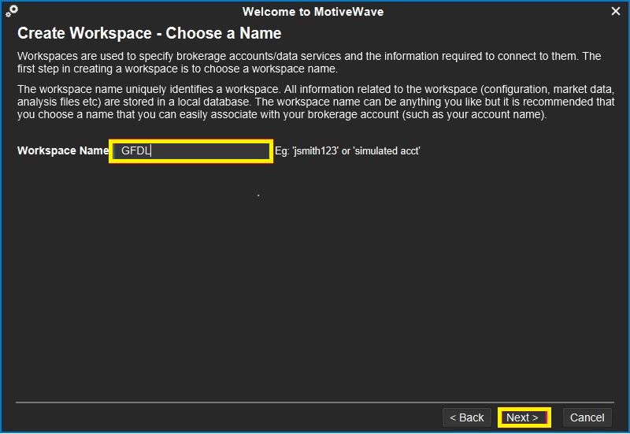The width and height of the screenshot is (630, 434).
Task: Click the 'Create Workspace - Choose a Name' heading
Action: tap(149, 33)
